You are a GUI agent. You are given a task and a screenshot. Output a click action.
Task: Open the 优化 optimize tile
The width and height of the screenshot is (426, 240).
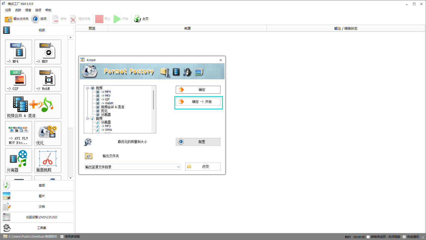[48, 133]
